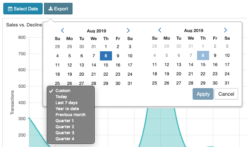Select Quarter 3 range option
The width and height of the screenshot is (247, 147).
(x=71, y=133)
